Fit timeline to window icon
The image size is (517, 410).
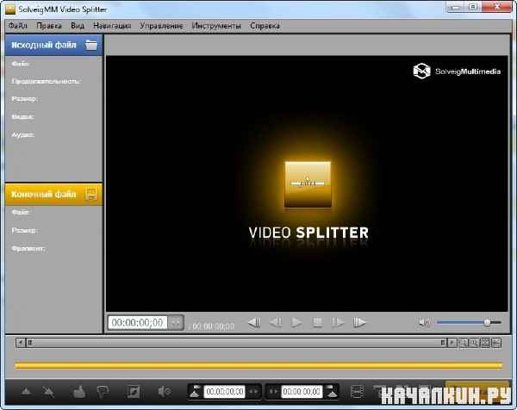tap(485, 343)
